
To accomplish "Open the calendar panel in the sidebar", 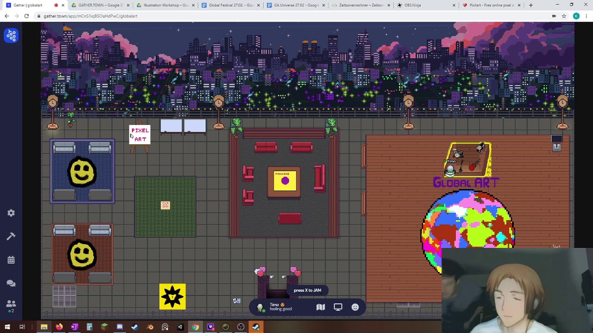I will click(x=11, y=260).
